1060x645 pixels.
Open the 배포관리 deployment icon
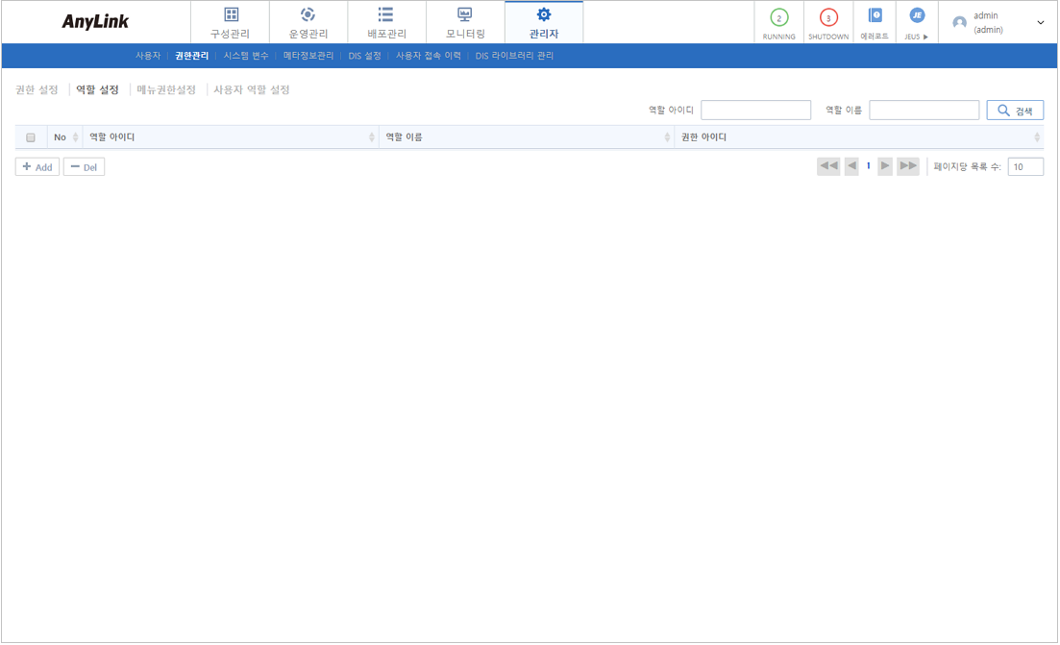[385, 15]
